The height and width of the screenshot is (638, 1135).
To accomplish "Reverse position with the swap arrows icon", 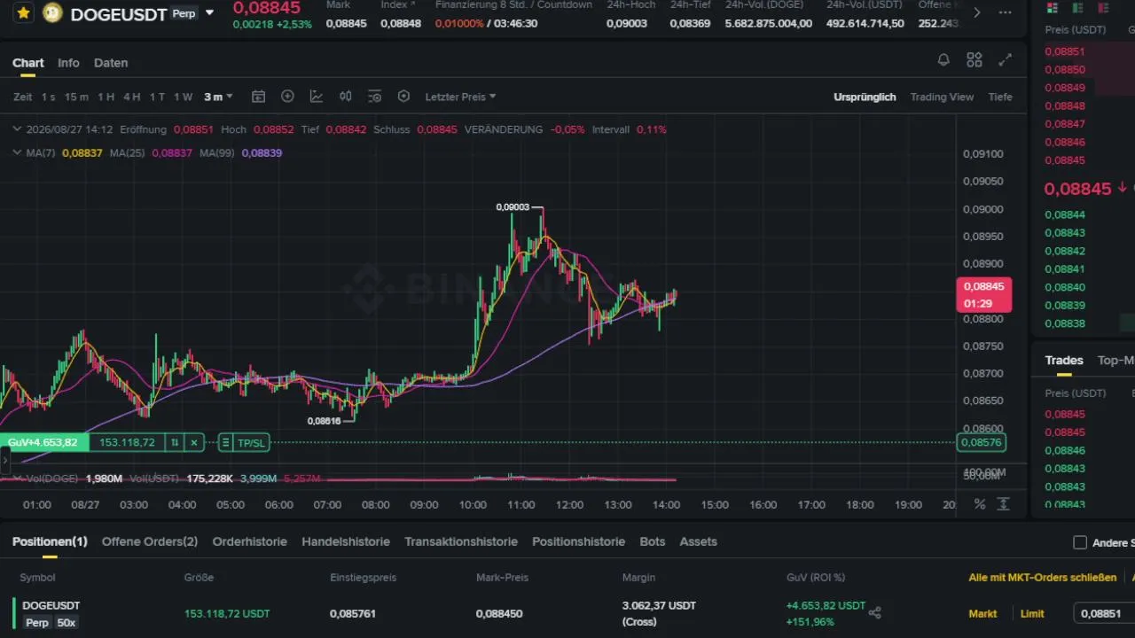I will click(175, 442).
